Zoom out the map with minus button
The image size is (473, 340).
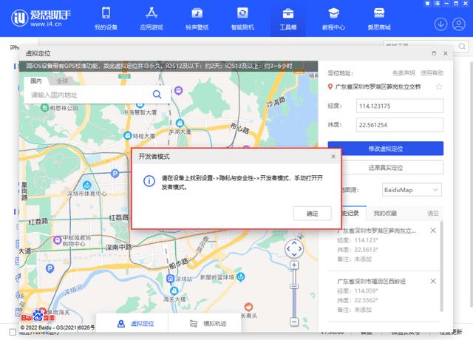[x=294, y=322]
